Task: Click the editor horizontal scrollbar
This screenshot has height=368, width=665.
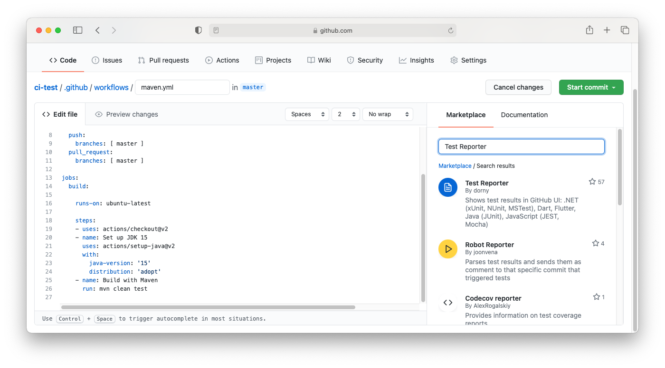Action: [208, 307]
